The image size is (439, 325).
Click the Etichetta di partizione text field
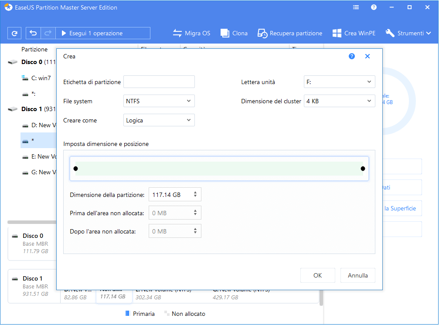[159, 82]
